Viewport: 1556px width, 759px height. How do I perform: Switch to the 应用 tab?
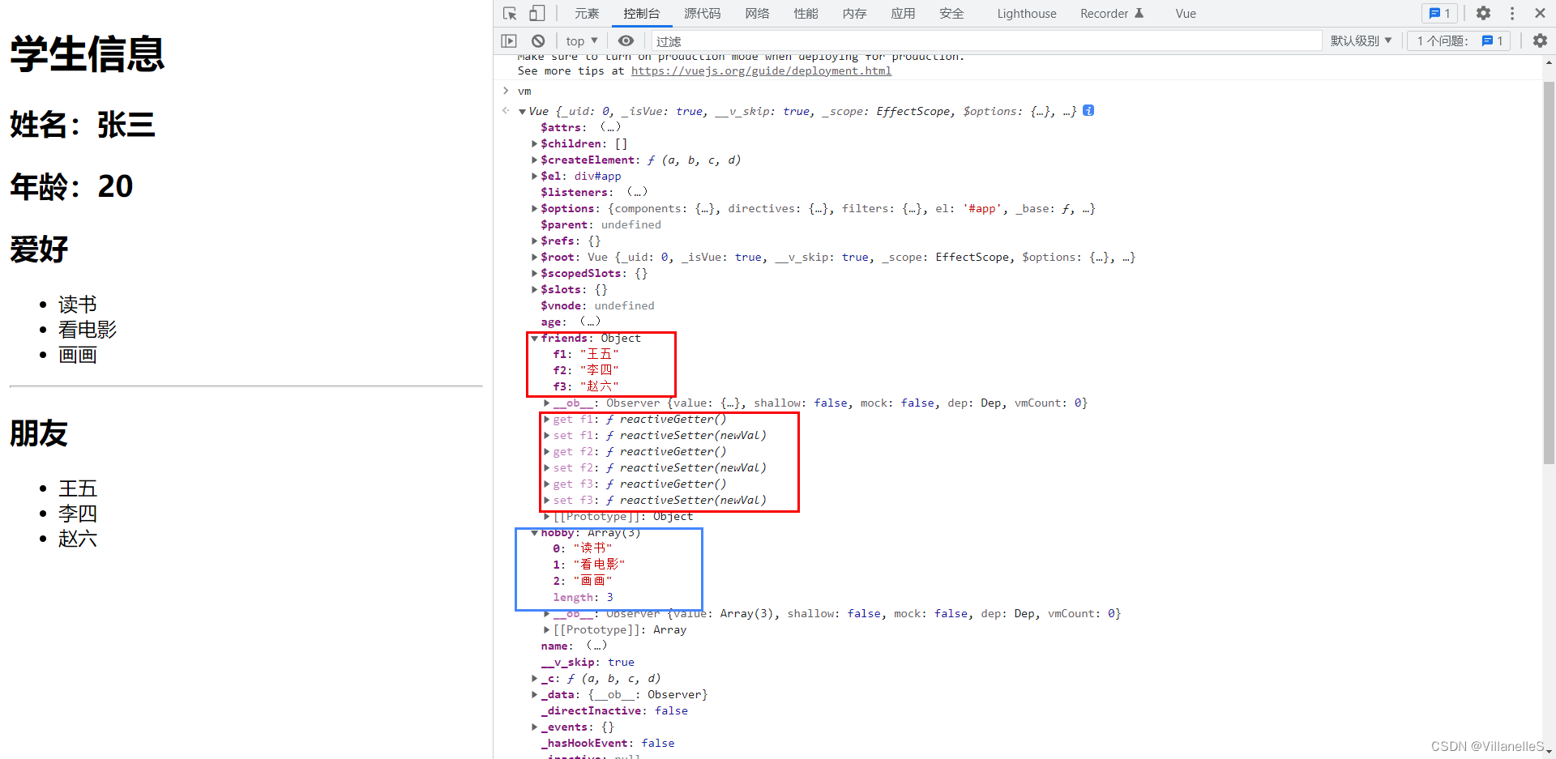[903, 14]
